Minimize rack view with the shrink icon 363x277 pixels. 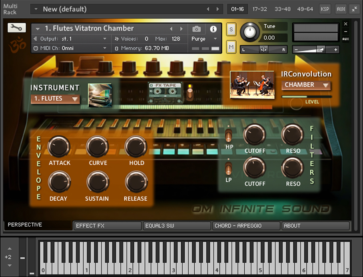click(355, 9)
